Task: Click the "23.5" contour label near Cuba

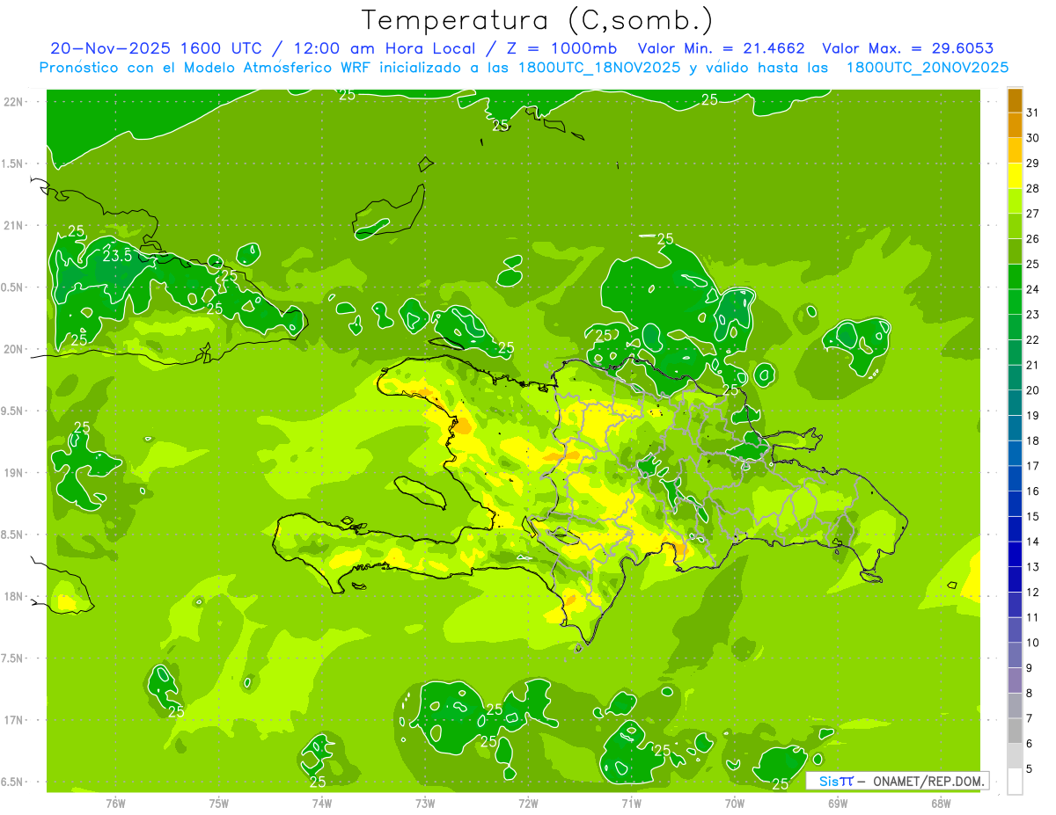Action: (118, 257)
